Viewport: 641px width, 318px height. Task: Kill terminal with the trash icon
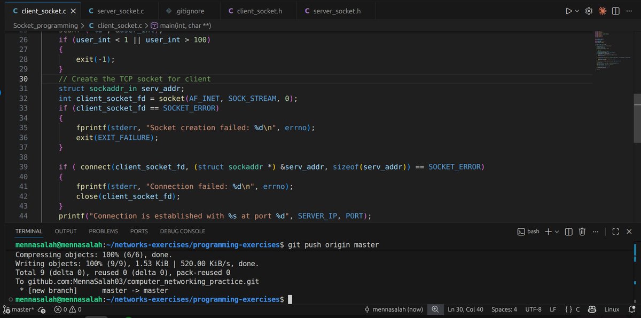pyautogui.click(x=582, y=232)
